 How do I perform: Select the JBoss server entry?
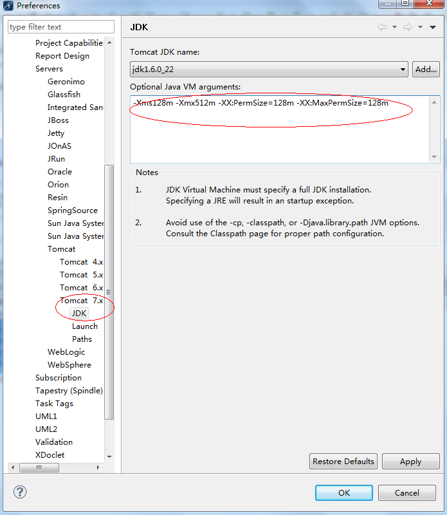58,120
